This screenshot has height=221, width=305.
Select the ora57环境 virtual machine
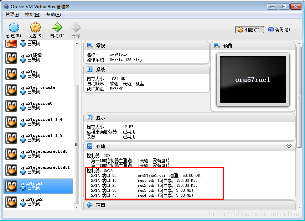click(x=38, y=58)
